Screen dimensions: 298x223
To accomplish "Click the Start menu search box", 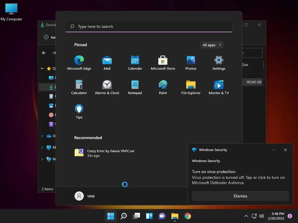I will pos(149,26).
